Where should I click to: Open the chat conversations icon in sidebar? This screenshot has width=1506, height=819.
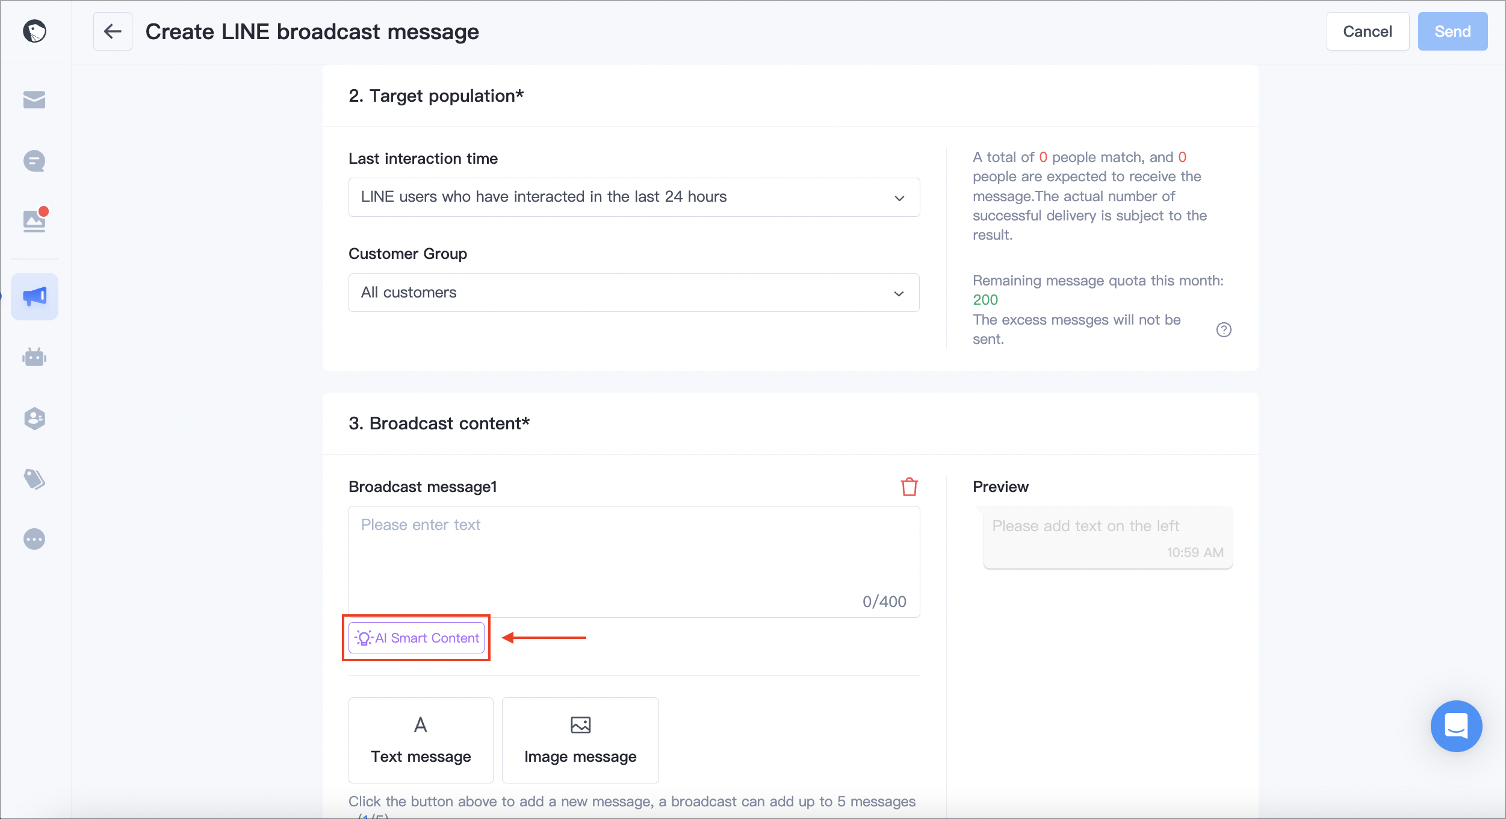(34, 161)
